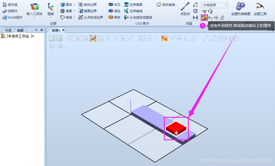Toggle Snap Edge mode
Viewport: 275px width, 166px height.
coord(172,38)
